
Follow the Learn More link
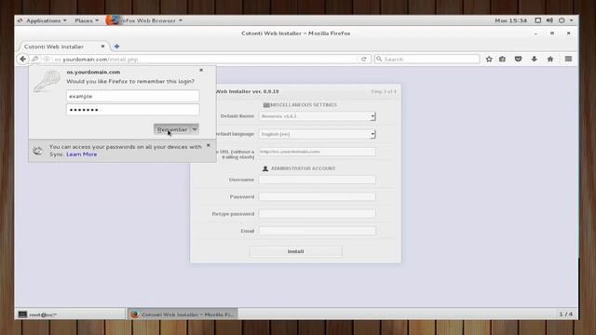click(81, 154)
